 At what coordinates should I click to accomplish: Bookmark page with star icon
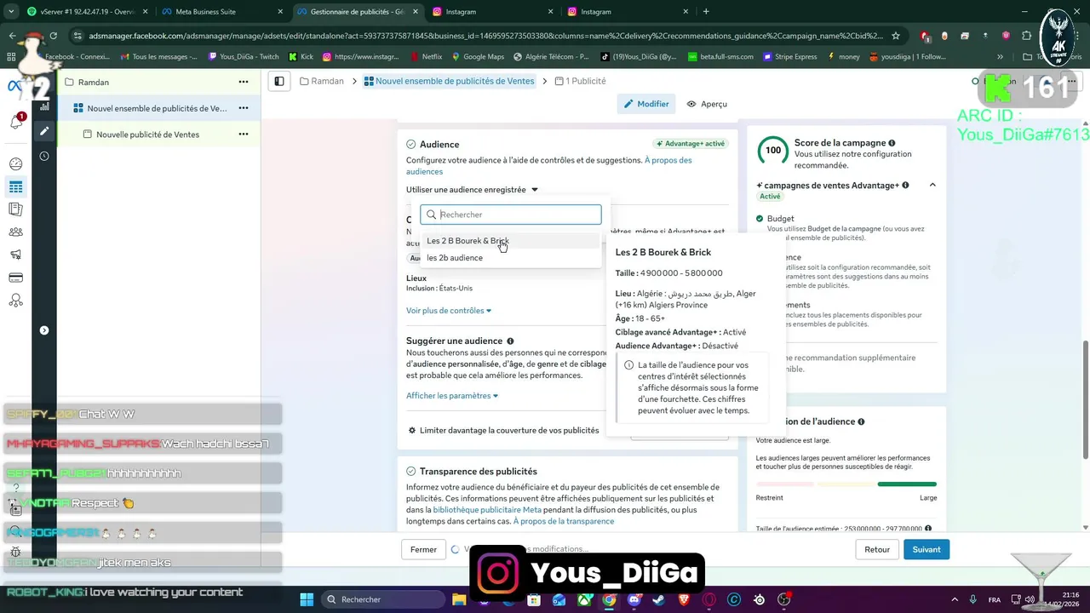click(896, 36)
